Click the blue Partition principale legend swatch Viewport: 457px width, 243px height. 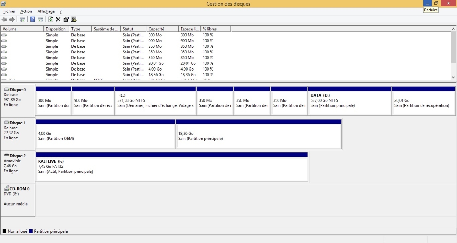pyautogui.click(x=31, y=231)
